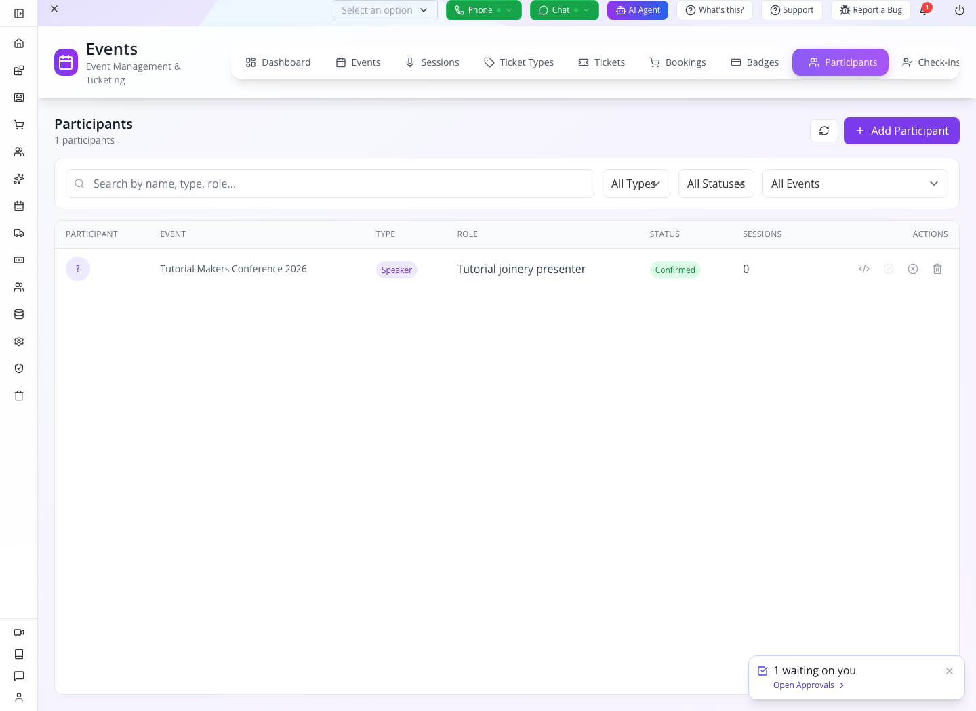Image resolution: width=976 pixels, height=711 pixels.
Task: Expand the All Statuses filter dropdown
Action: pyautogui.click(x=716, y=184)
